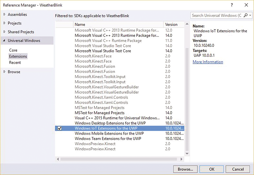The image size is (254, 175).
Task: Click the vertical scrollbar thumb in list
Action: pyautogui.click(x=187, y=99)
